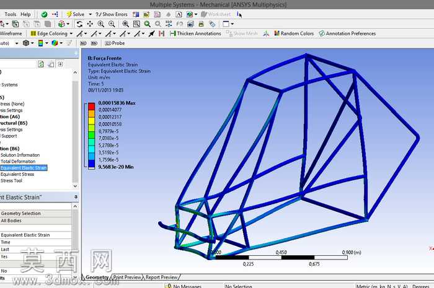Screen dimensions: 434x288
Task: Click the Zoom to Fit icon
Action: 126,24
